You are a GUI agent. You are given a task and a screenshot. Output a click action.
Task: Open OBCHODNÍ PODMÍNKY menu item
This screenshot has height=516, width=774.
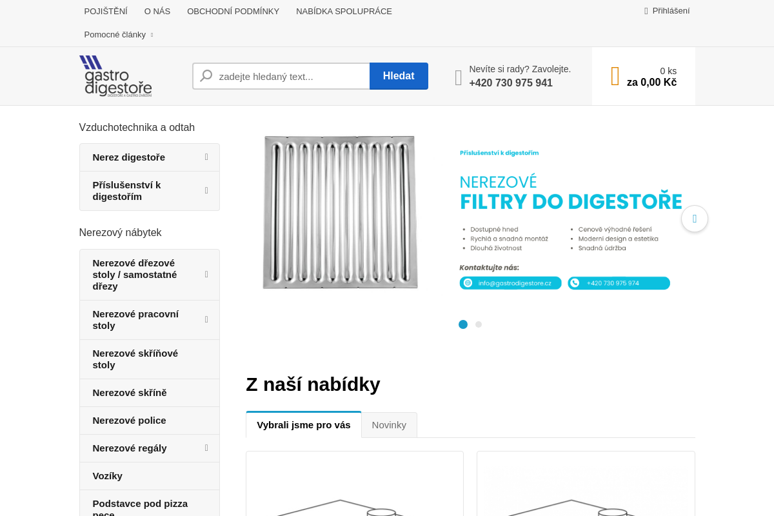233,11
